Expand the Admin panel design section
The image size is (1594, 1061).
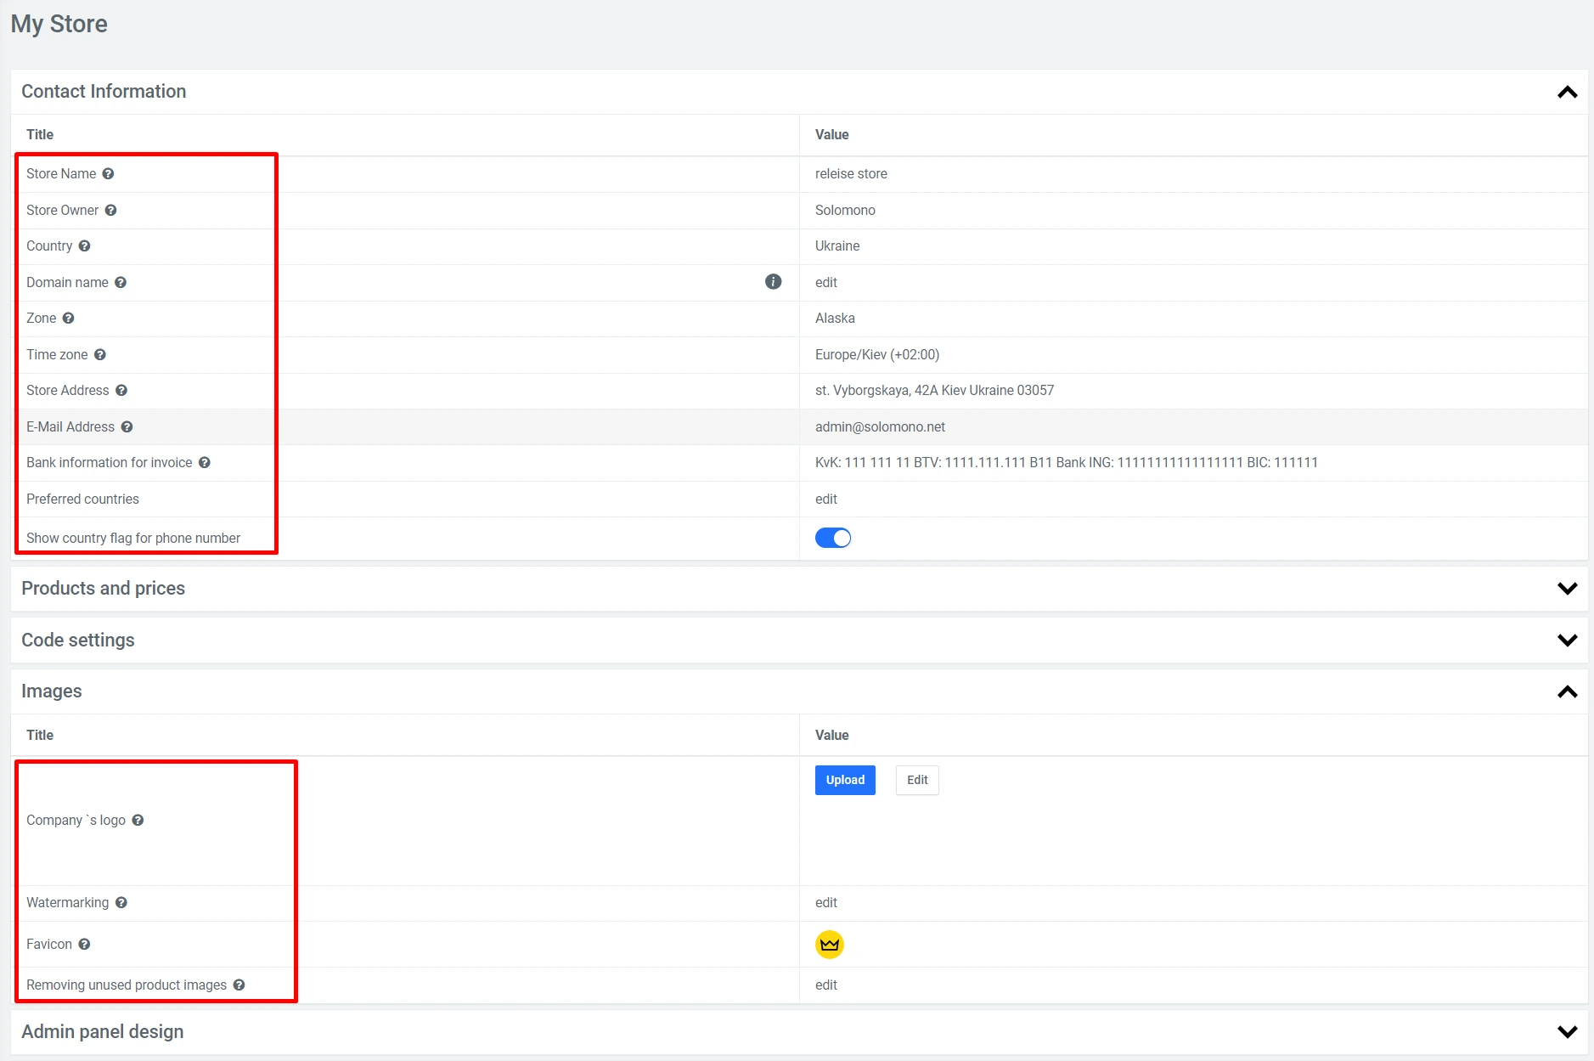pos(1567,1032)
